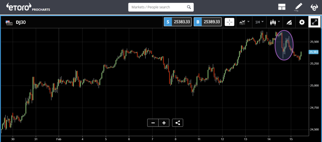Click the Sell button at 25383.33

pyautogui.click(x=178, y=22)
